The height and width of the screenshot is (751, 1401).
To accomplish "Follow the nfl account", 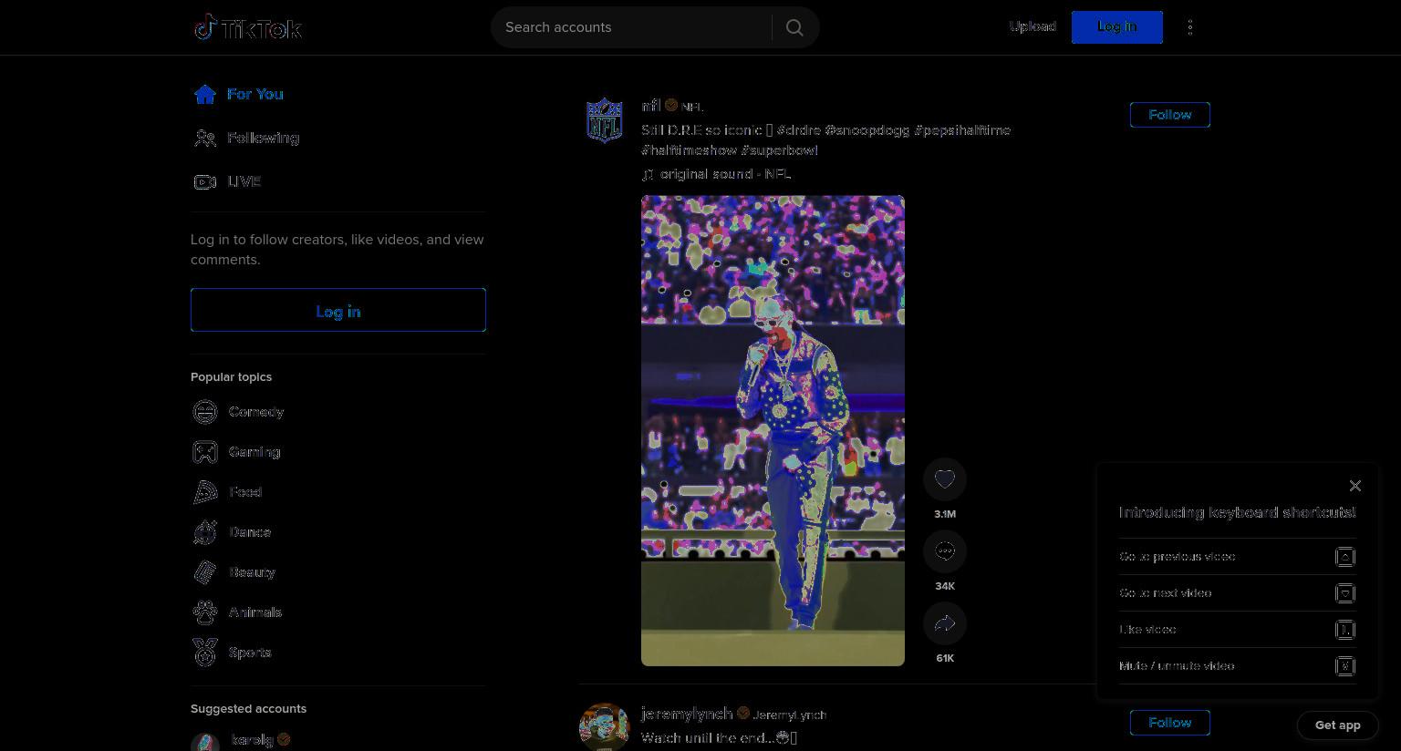I will [1170, 115].
